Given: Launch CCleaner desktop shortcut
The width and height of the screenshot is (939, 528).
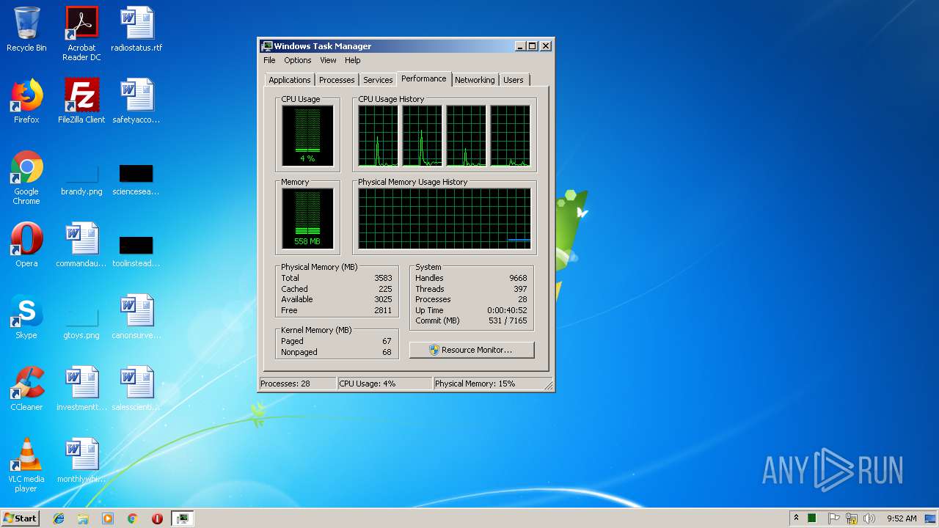Looking at the screenshot, I should 26,389.
